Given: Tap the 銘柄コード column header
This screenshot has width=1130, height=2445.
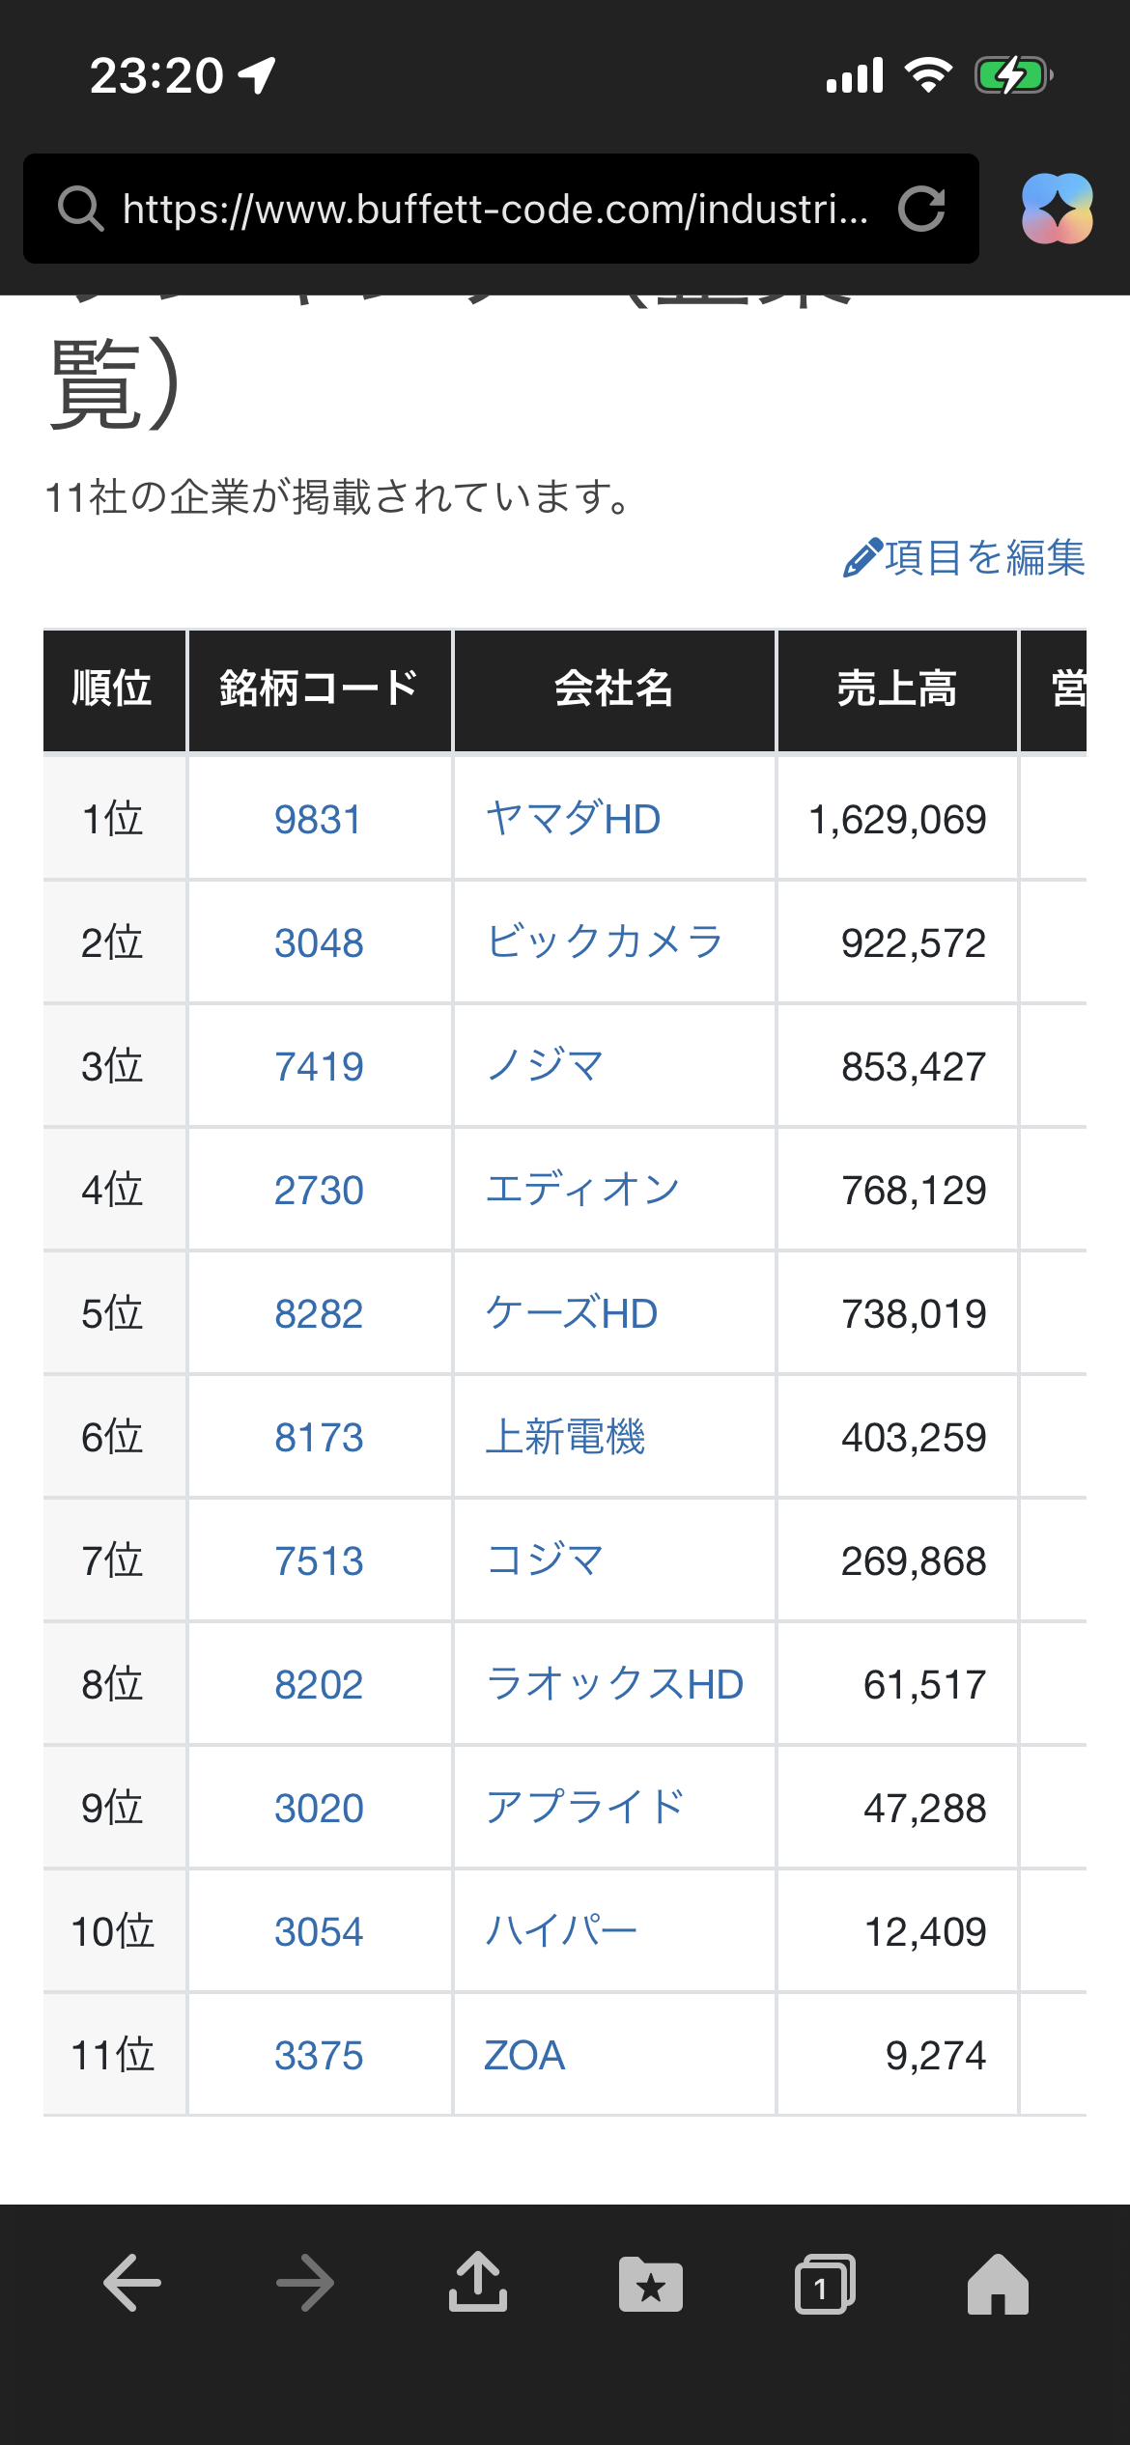Looking at the screenshot, I should (319, 689).
